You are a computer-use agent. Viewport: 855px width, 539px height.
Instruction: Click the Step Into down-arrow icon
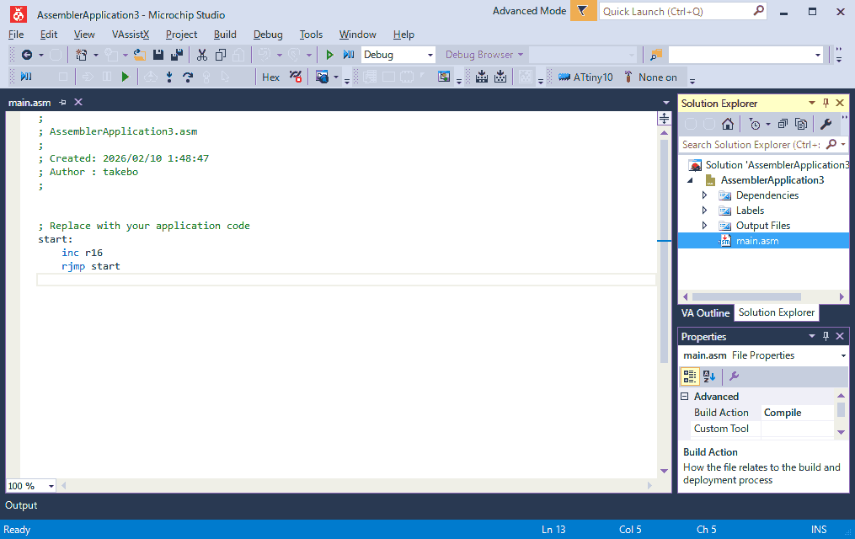tap(169, 77)
